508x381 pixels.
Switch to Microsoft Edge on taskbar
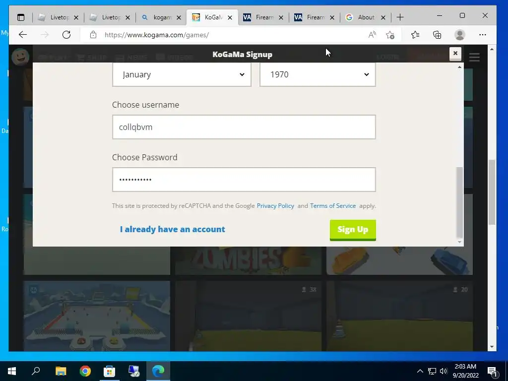(x=158, y=371)
